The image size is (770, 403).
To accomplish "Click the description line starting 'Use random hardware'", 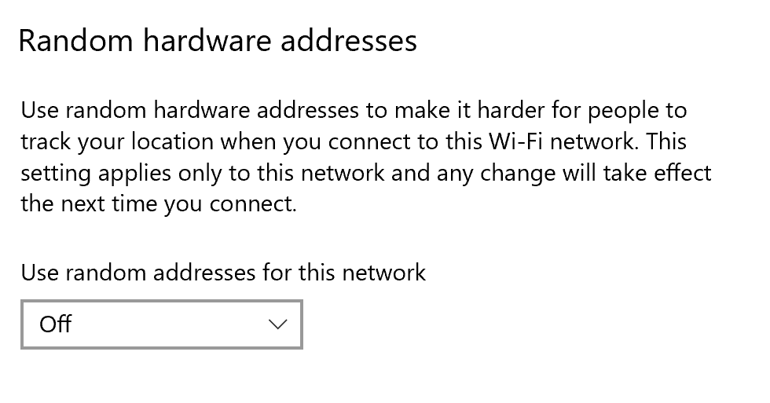I will (x=354, y=110).
